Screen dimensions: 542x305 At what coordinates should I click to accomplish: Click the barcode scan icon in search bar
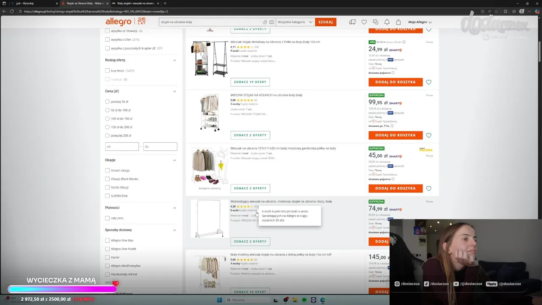(x=265, y=22)
